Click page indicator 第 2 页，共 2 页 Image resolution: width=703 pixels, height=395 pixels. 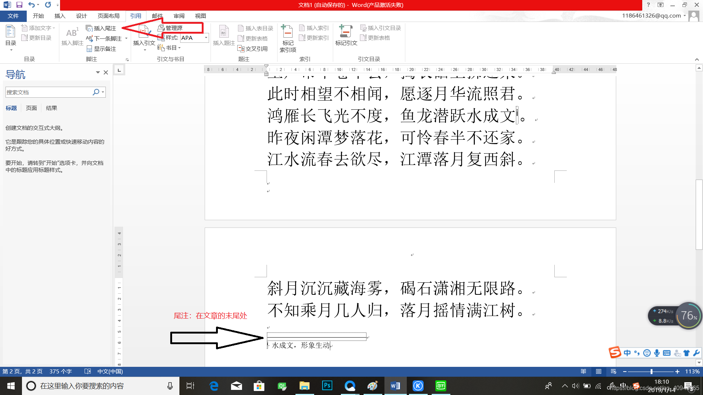click(22, 371)
